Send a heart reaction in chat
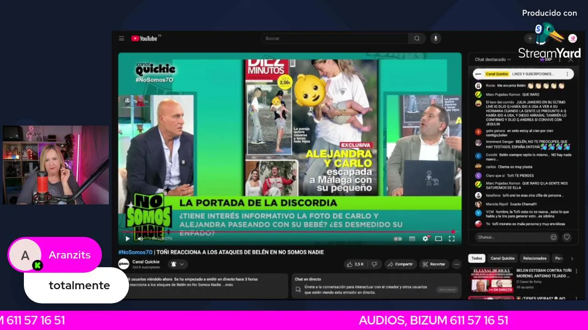Viewport: 588px width, 330px height. pyautogui.click(x=567, y=237)
